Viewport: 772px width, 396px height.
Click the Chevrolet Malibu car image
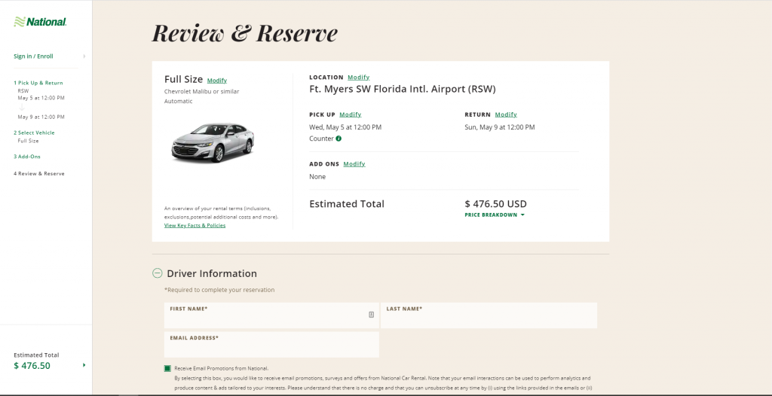coord(213,142)
